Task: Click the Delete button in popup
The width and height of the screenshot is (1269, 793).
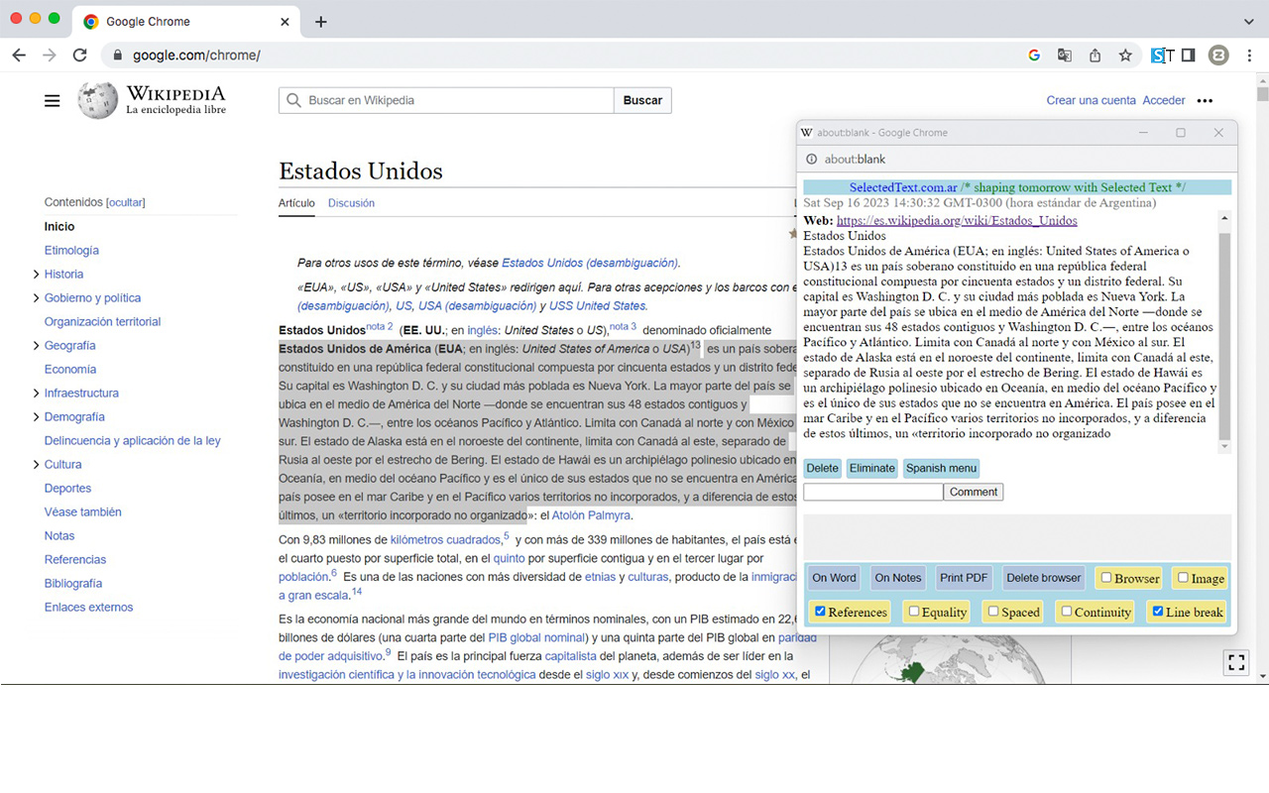Action: pyautogui.click(x=822, y=468)
